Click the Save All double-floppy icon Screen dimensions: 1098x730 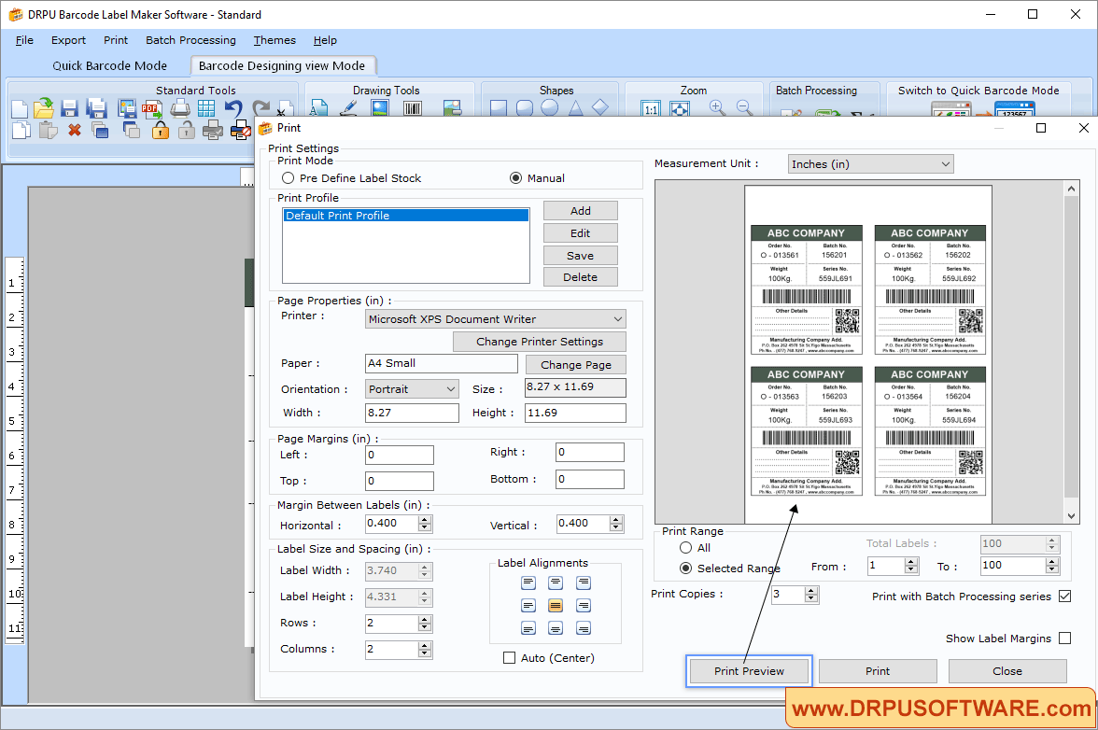click(97, 108)
